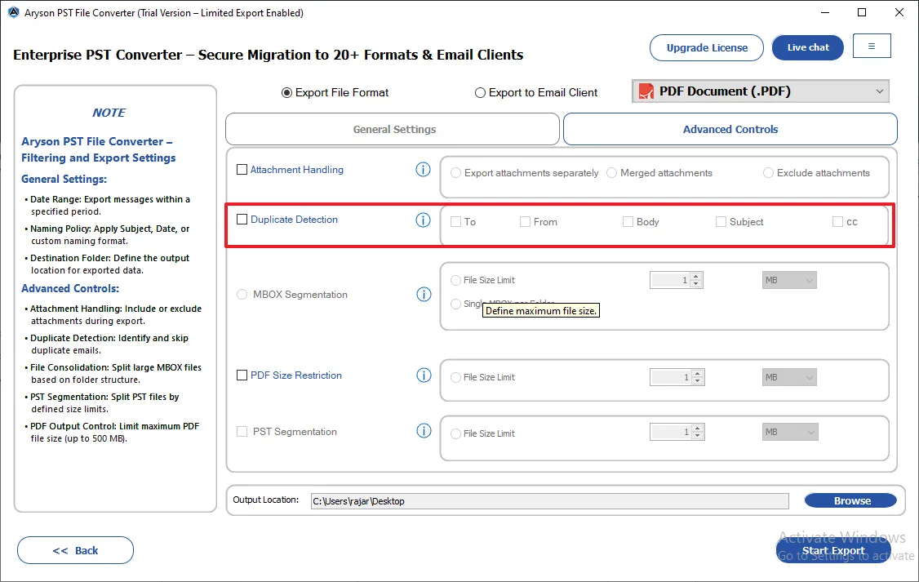Viewport: 919px width, 582px height.
Task: Click Start Export button
Action: (833, 550)
